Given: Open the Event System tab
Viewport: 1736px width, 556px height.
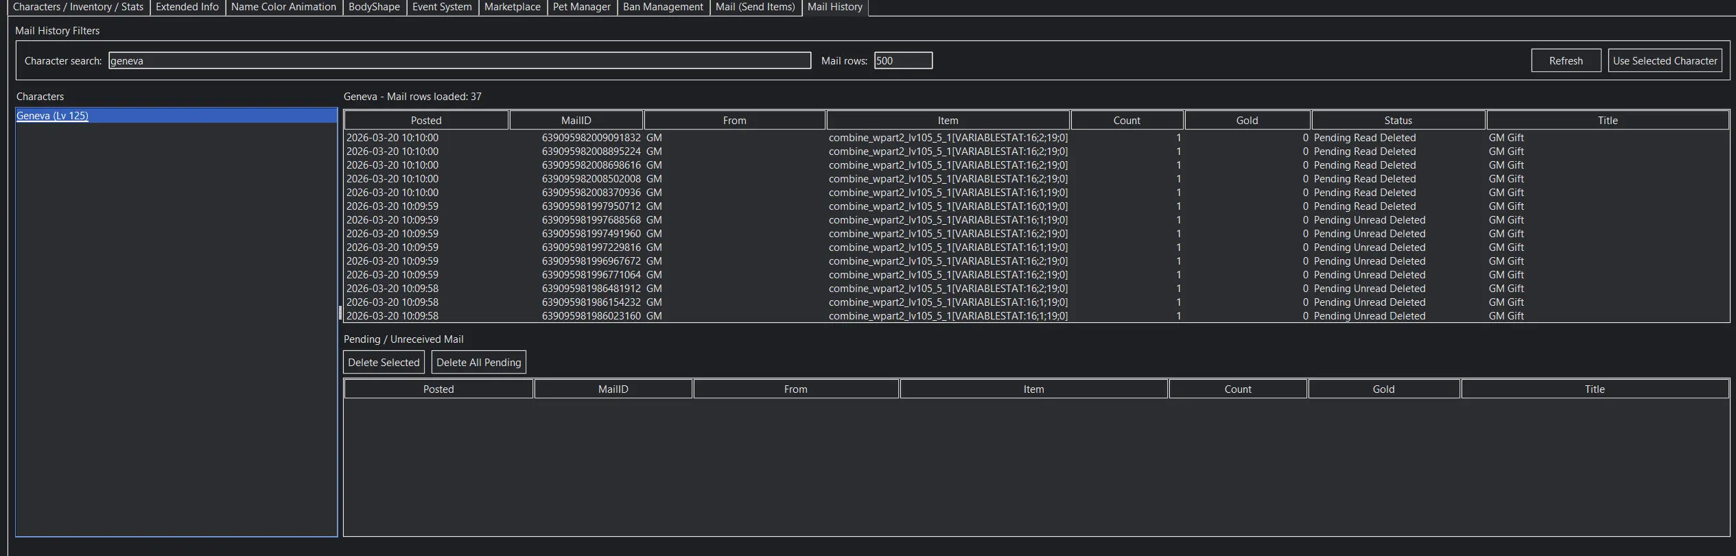Looking at the screenshot, I should click(x=442, y=7).
